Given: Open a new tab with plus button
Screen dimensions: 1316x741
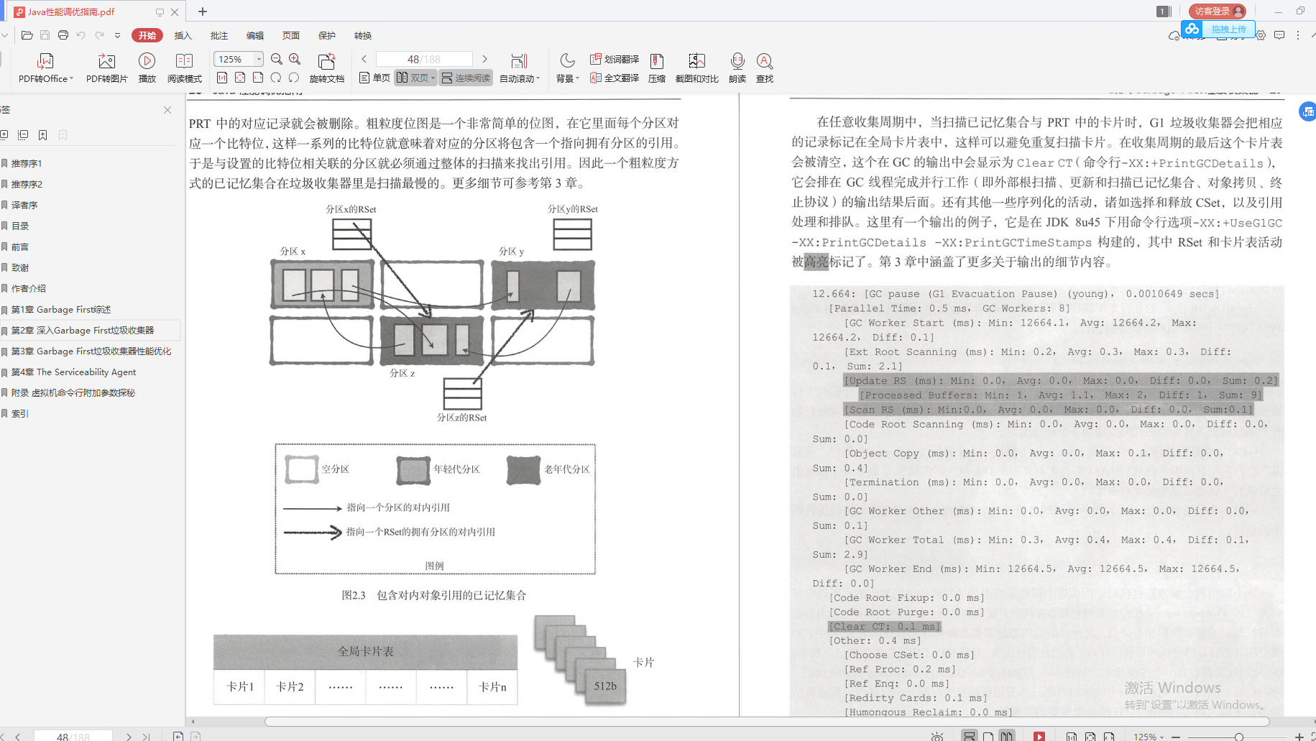Looking at the screenshot, I should coord(203,11).
